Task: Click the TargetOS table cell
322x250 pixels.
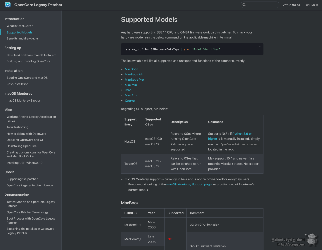Action: point(131,164)
